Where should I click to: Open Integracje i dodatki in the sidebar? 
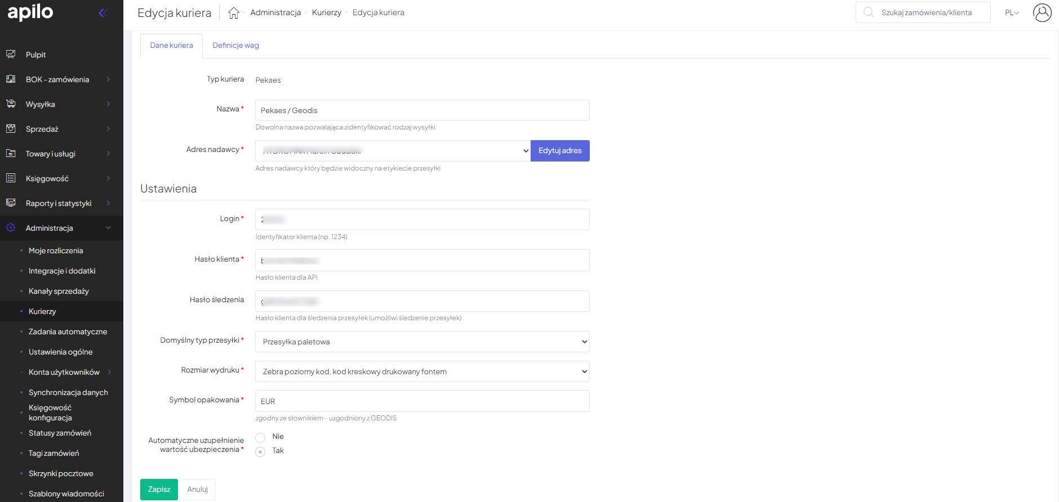(x=62, y=271)
